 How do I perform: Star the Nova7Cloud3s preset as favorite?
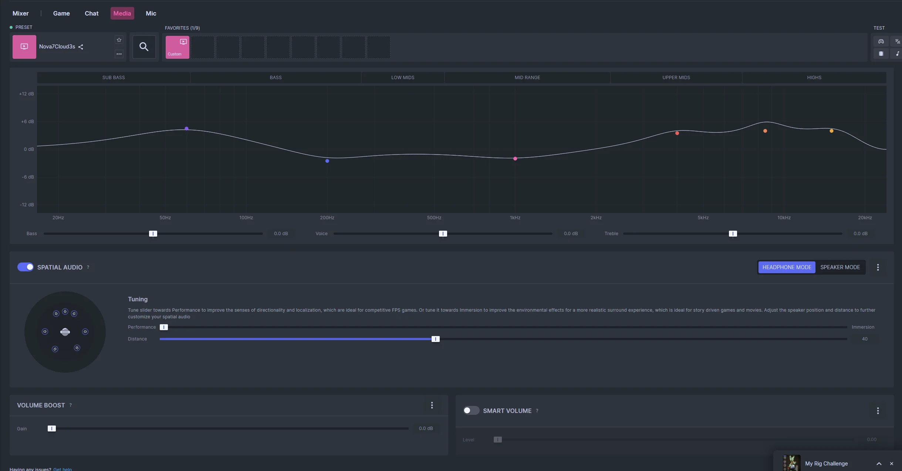[x=119, y=40]
